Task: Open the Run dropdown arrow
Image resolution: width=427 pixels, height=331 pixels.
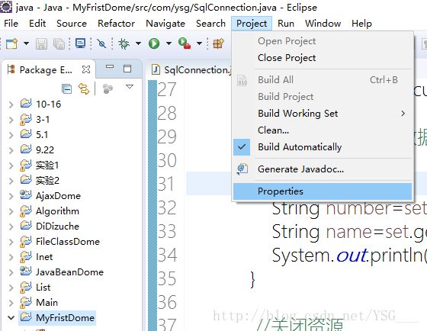Action: [x=169, y=43]
